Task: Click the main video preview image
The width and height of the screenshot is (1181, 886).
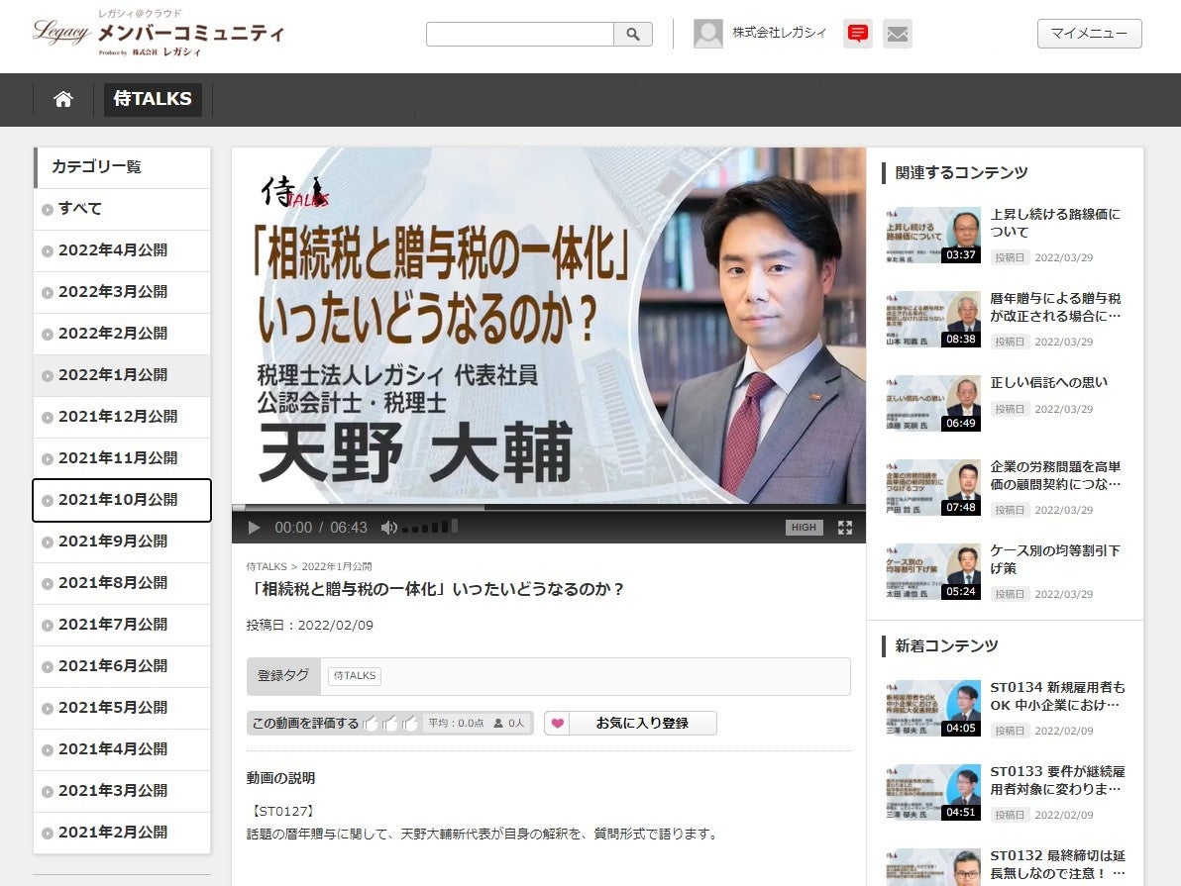Action: pos(548,326)
